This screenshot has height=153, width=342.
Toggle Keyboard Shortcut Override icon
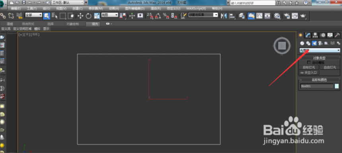(x=140, y=16)
